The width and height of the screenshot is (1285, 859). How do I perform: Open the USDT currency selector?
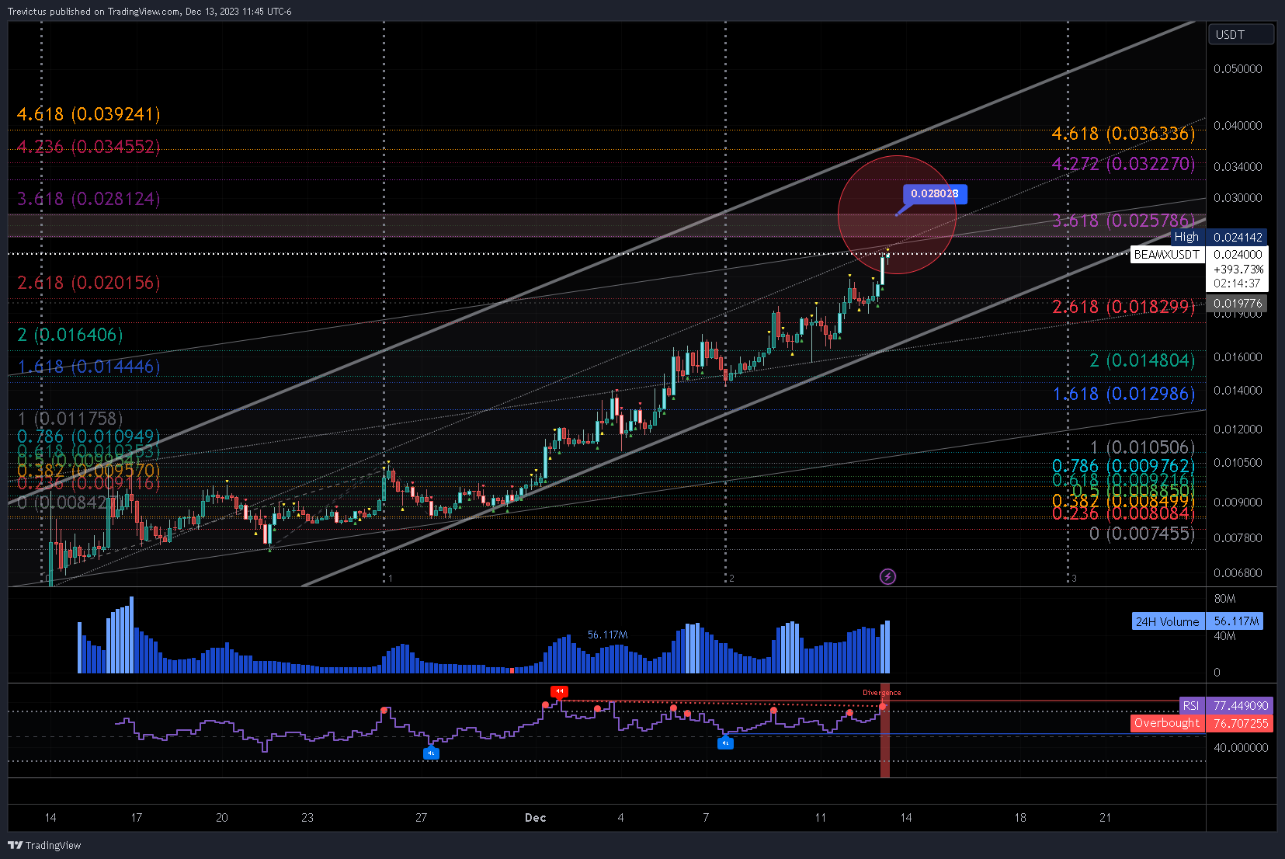1241,34
